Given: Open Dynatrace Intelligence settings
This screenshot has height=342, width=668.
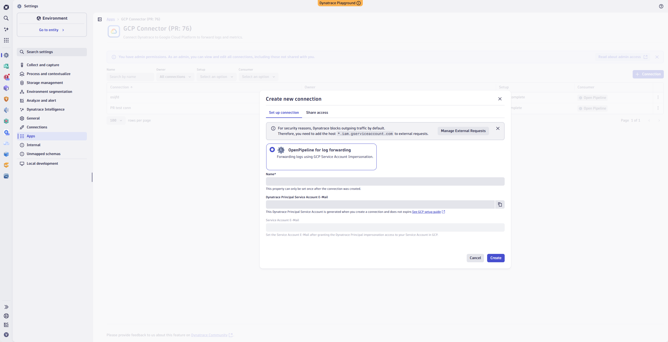Looking at the screenshot, I should click(x=52, y=109).
